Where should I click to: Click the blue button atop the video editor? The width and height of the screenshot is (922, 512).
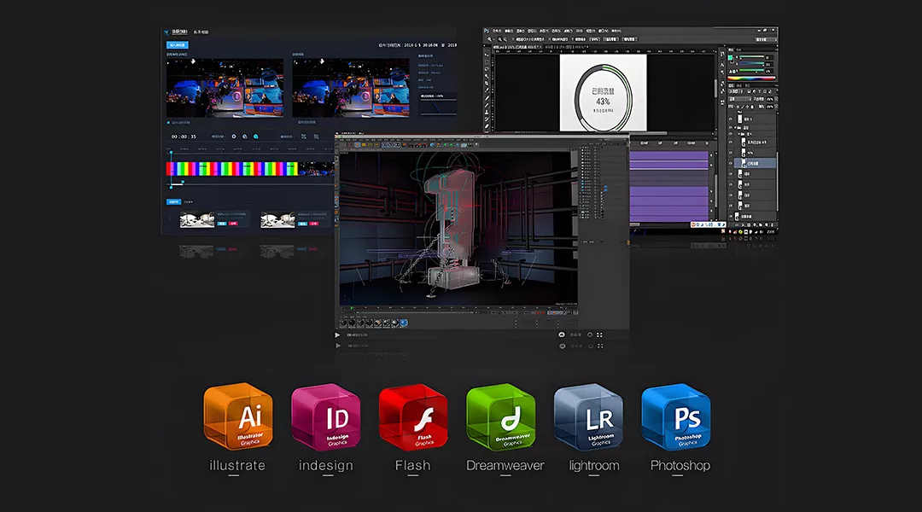pyautogui.click(x=178, y=44)
